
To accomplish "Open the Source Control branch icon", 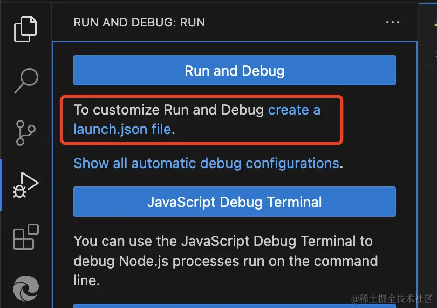I will (x=26, y=133).
